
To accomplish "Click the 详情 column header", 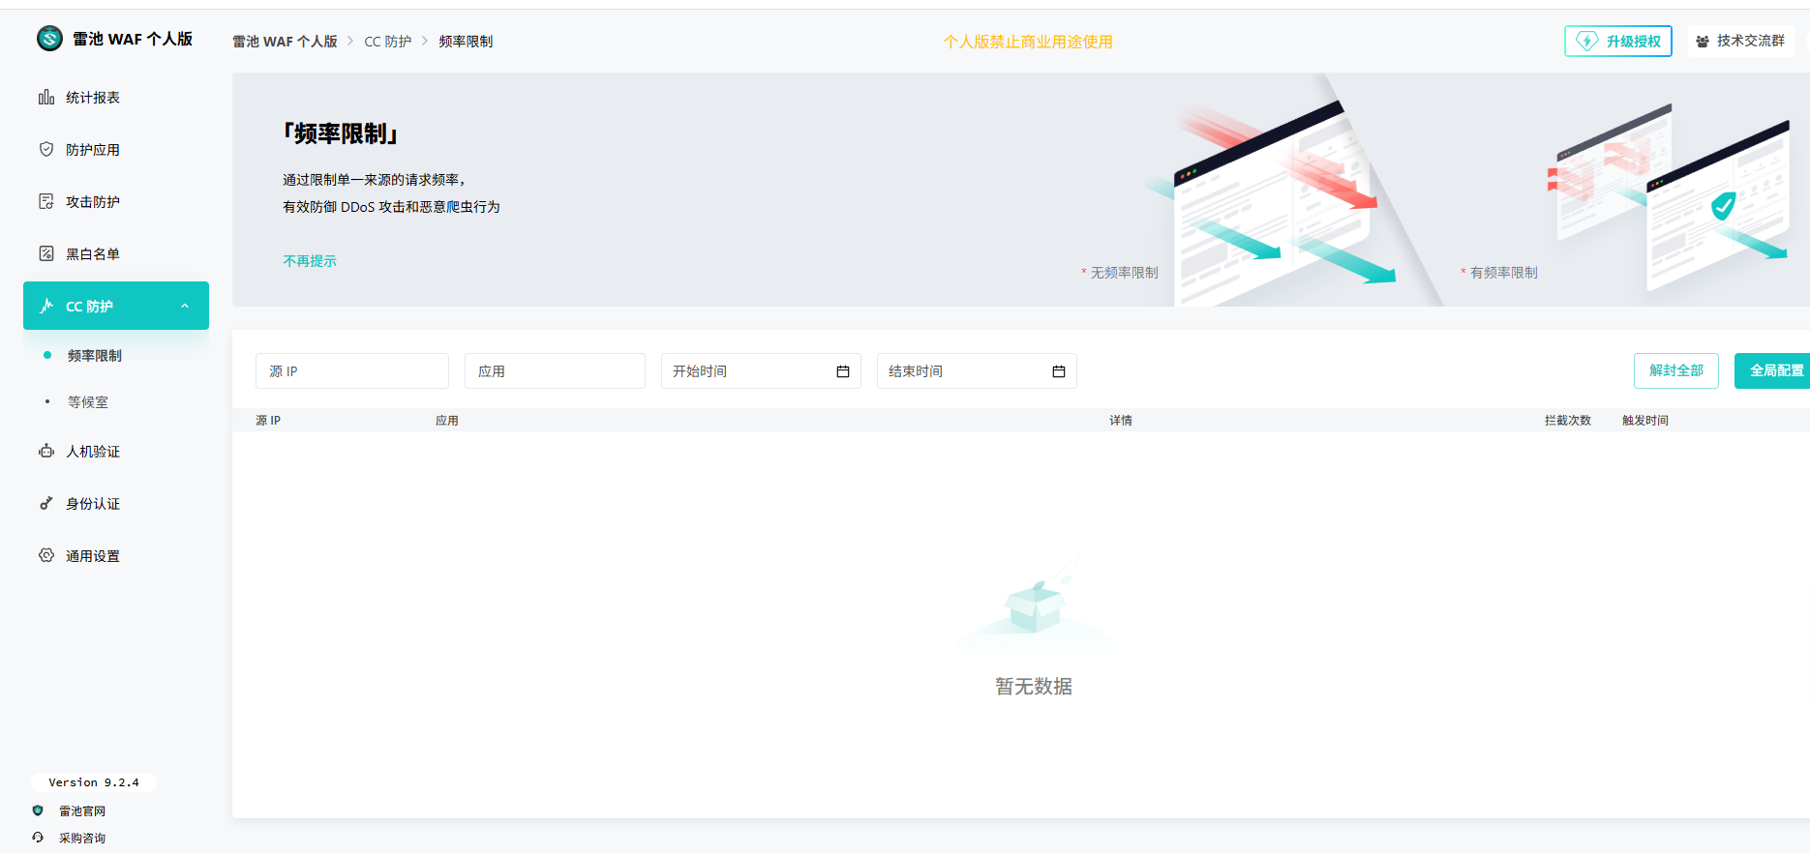I will [1121, 421].
